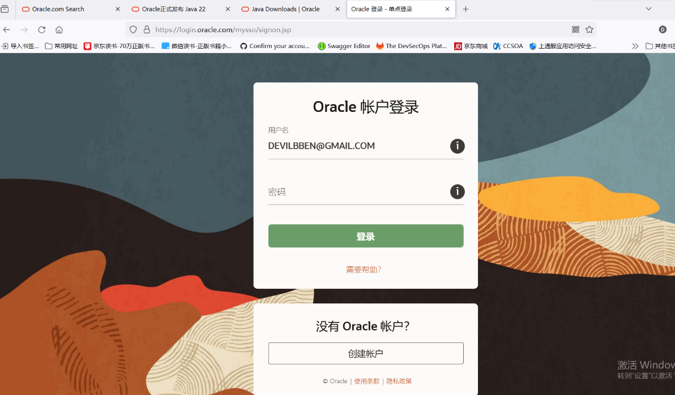Screen dimensions: 675x395
Task: Close the Oracle.com Search tab
Action: (118, 9)
